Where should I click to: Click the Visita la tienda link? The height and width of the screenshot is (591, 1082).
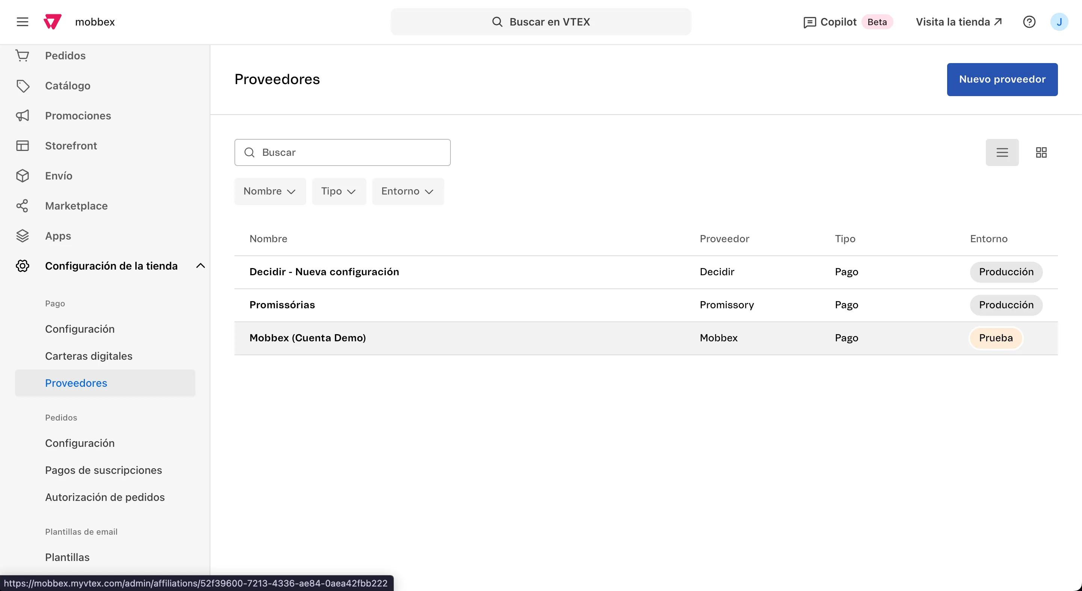coord(959,22)
